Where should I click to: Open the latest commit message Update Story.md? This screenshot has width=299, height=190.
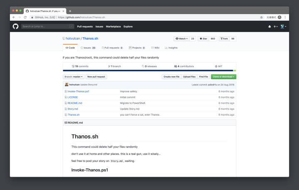[x=89, y=85]
